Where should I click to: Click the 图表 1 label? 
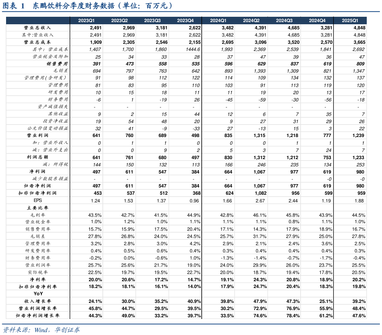pos(14,6)
